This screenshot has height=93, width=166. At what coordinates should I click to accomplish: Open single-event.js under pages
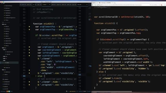8,41
